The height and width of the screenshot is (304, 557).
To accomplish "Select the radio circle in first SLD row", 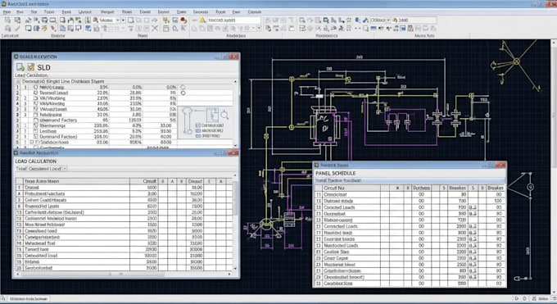I will 183,87.
